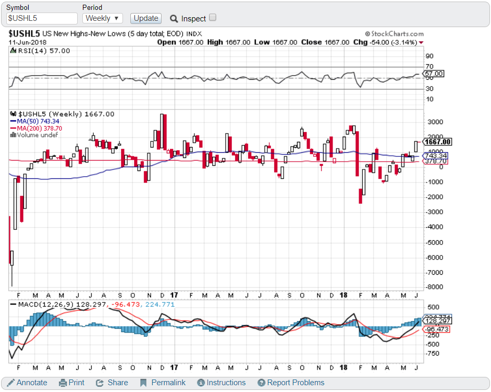Click the Share arrow icon

point(100,383)
